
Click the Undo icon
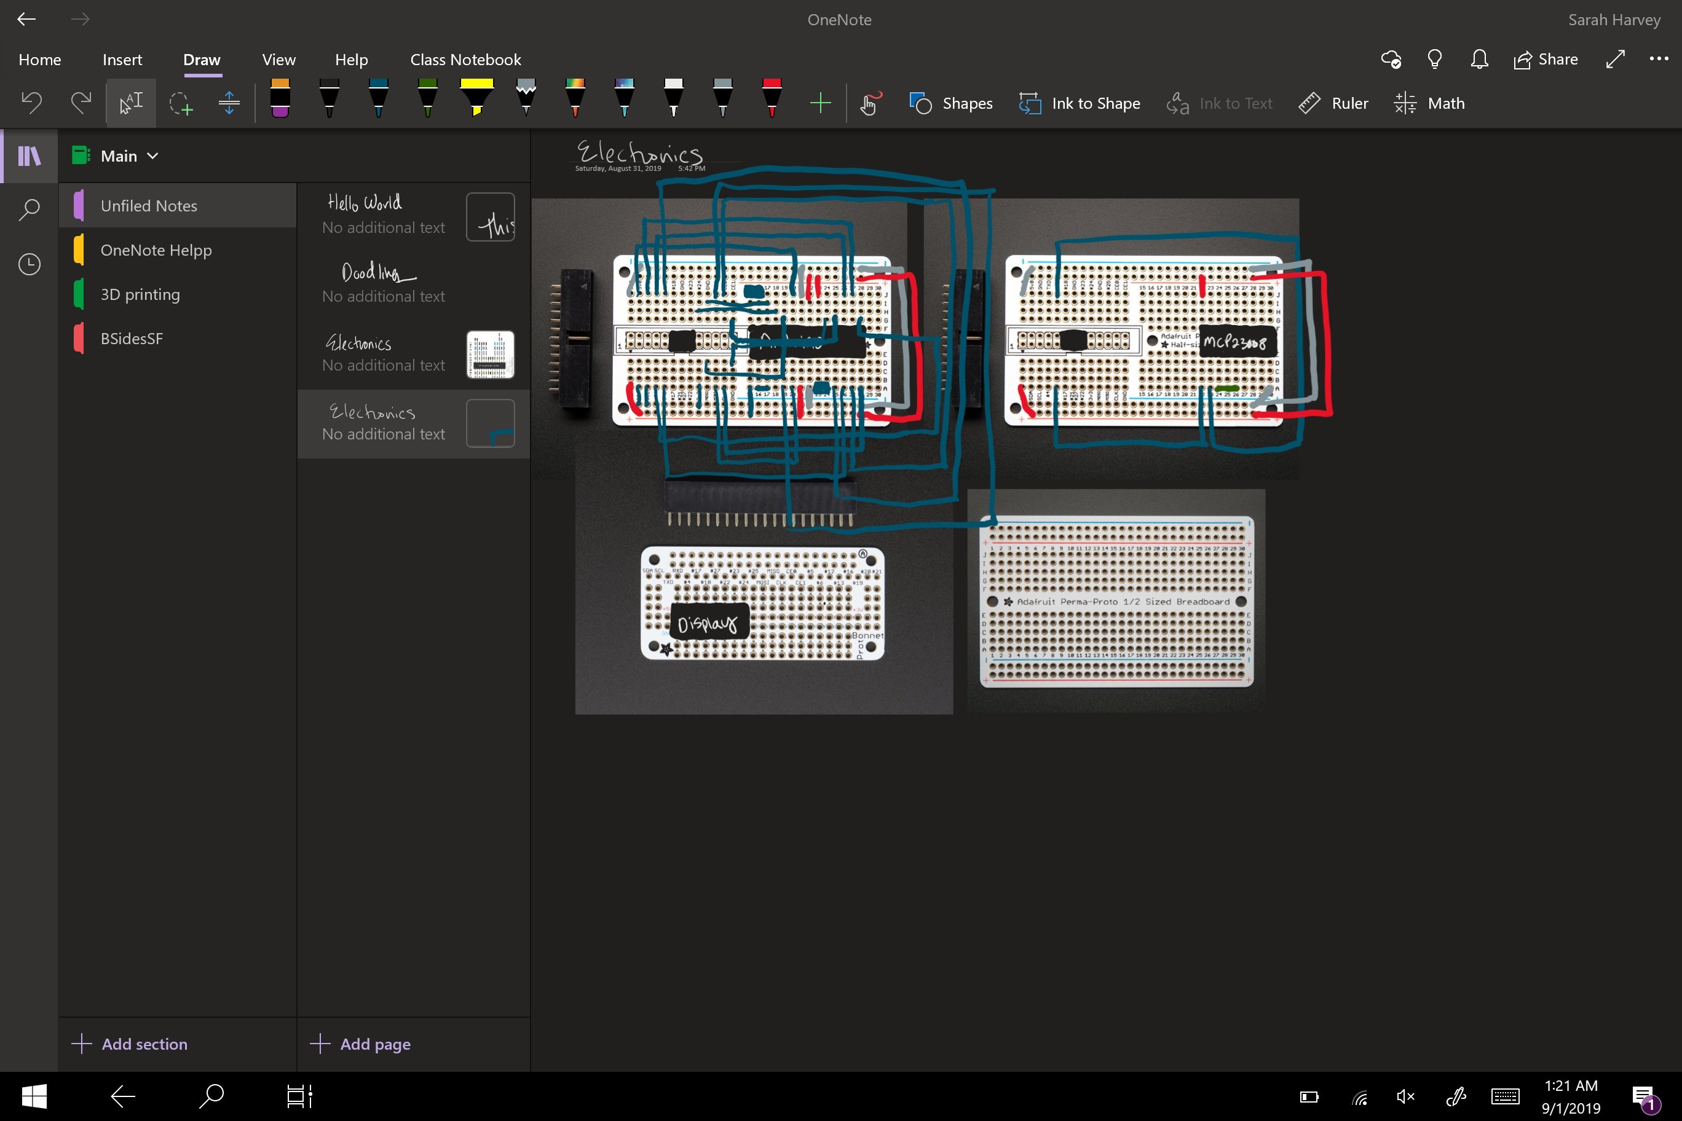[31, 104]
